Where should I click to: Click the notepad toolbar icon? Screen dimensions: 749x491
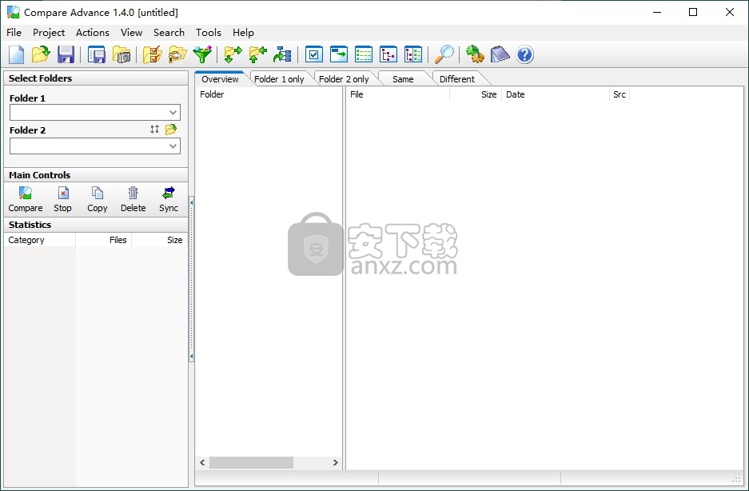[x=500, y=54]
